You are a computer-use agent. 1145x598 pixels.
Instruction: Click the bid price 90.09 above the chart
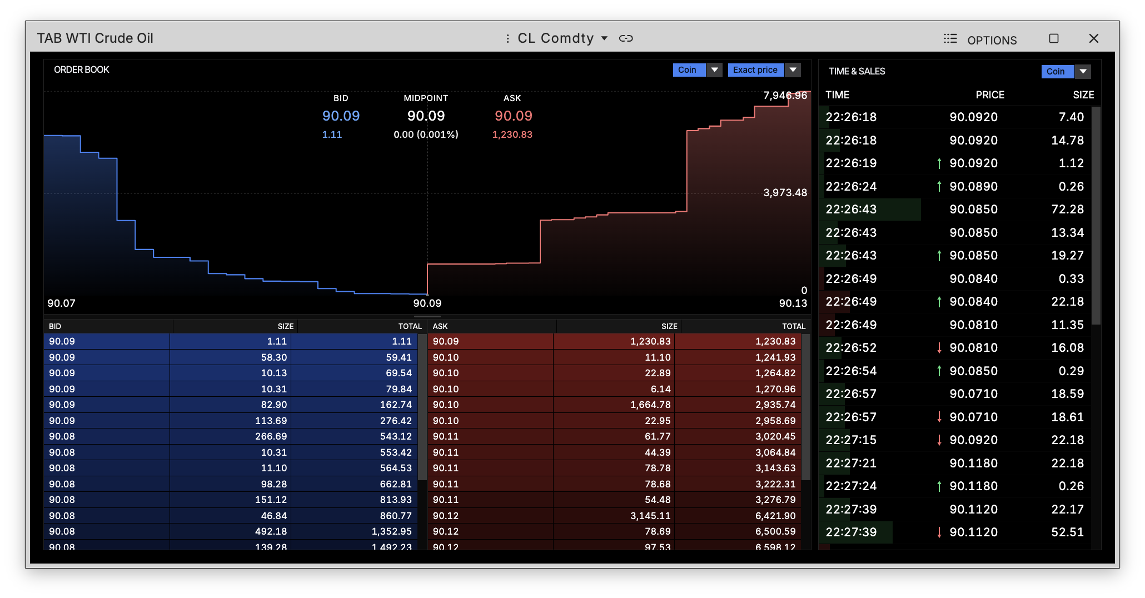(x=341, y=116)
